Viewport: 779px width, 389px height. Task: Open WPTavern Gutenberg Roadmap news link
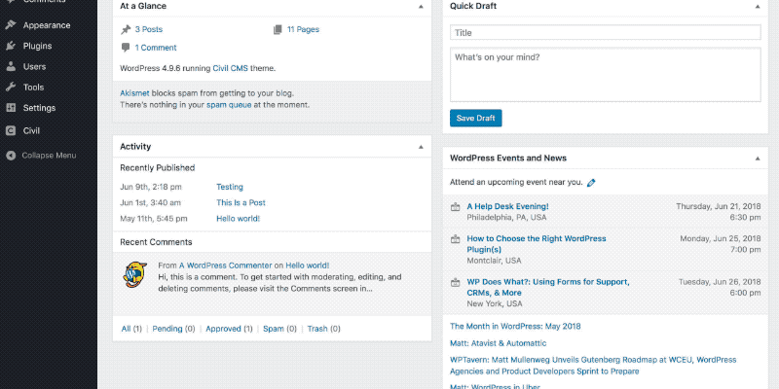point(593,366)
